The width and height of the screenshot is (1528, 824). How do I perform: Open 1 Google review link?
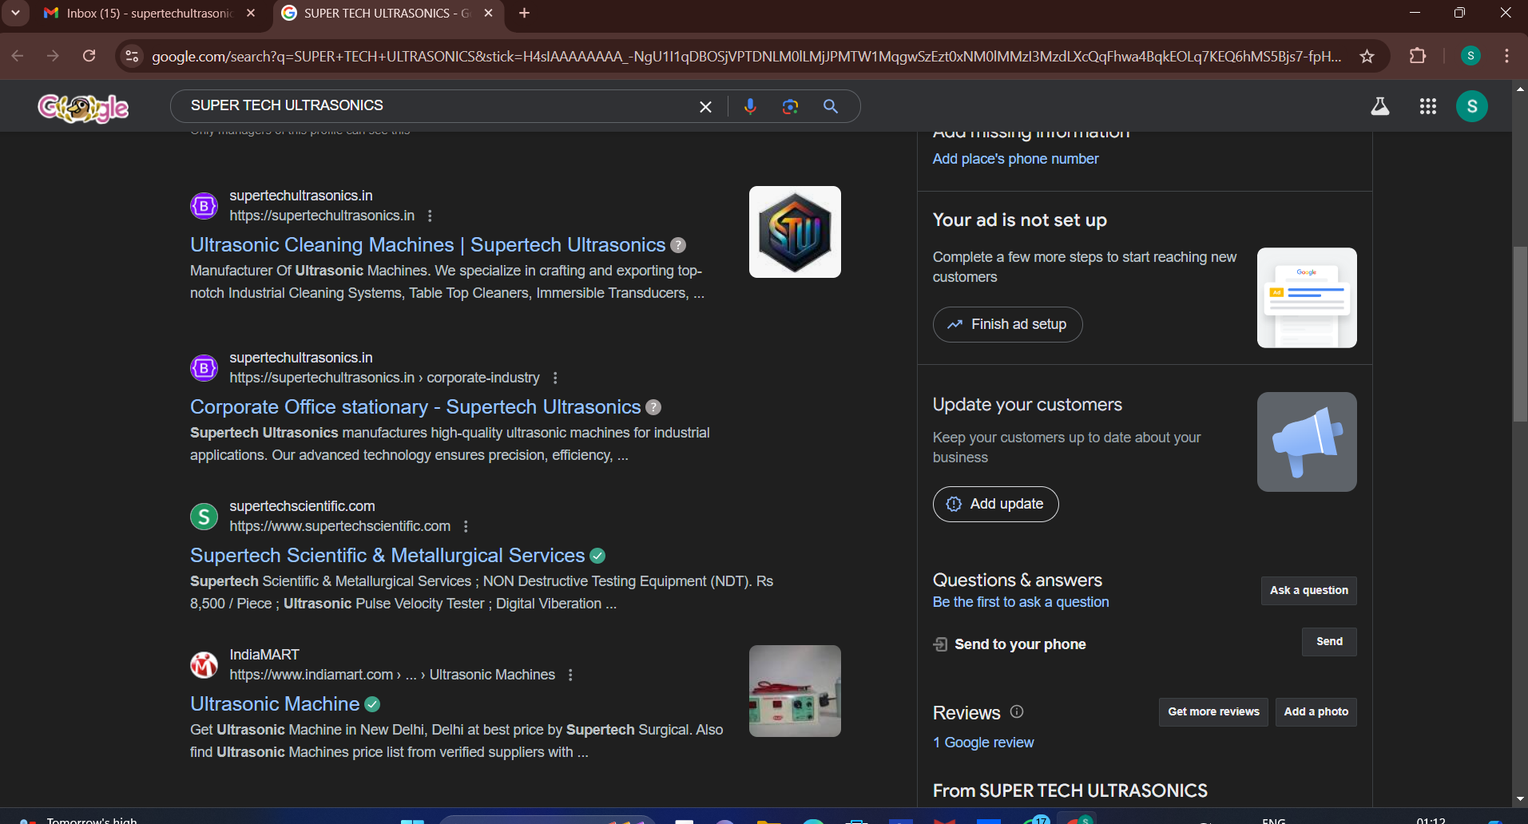[x=983, y=743]
